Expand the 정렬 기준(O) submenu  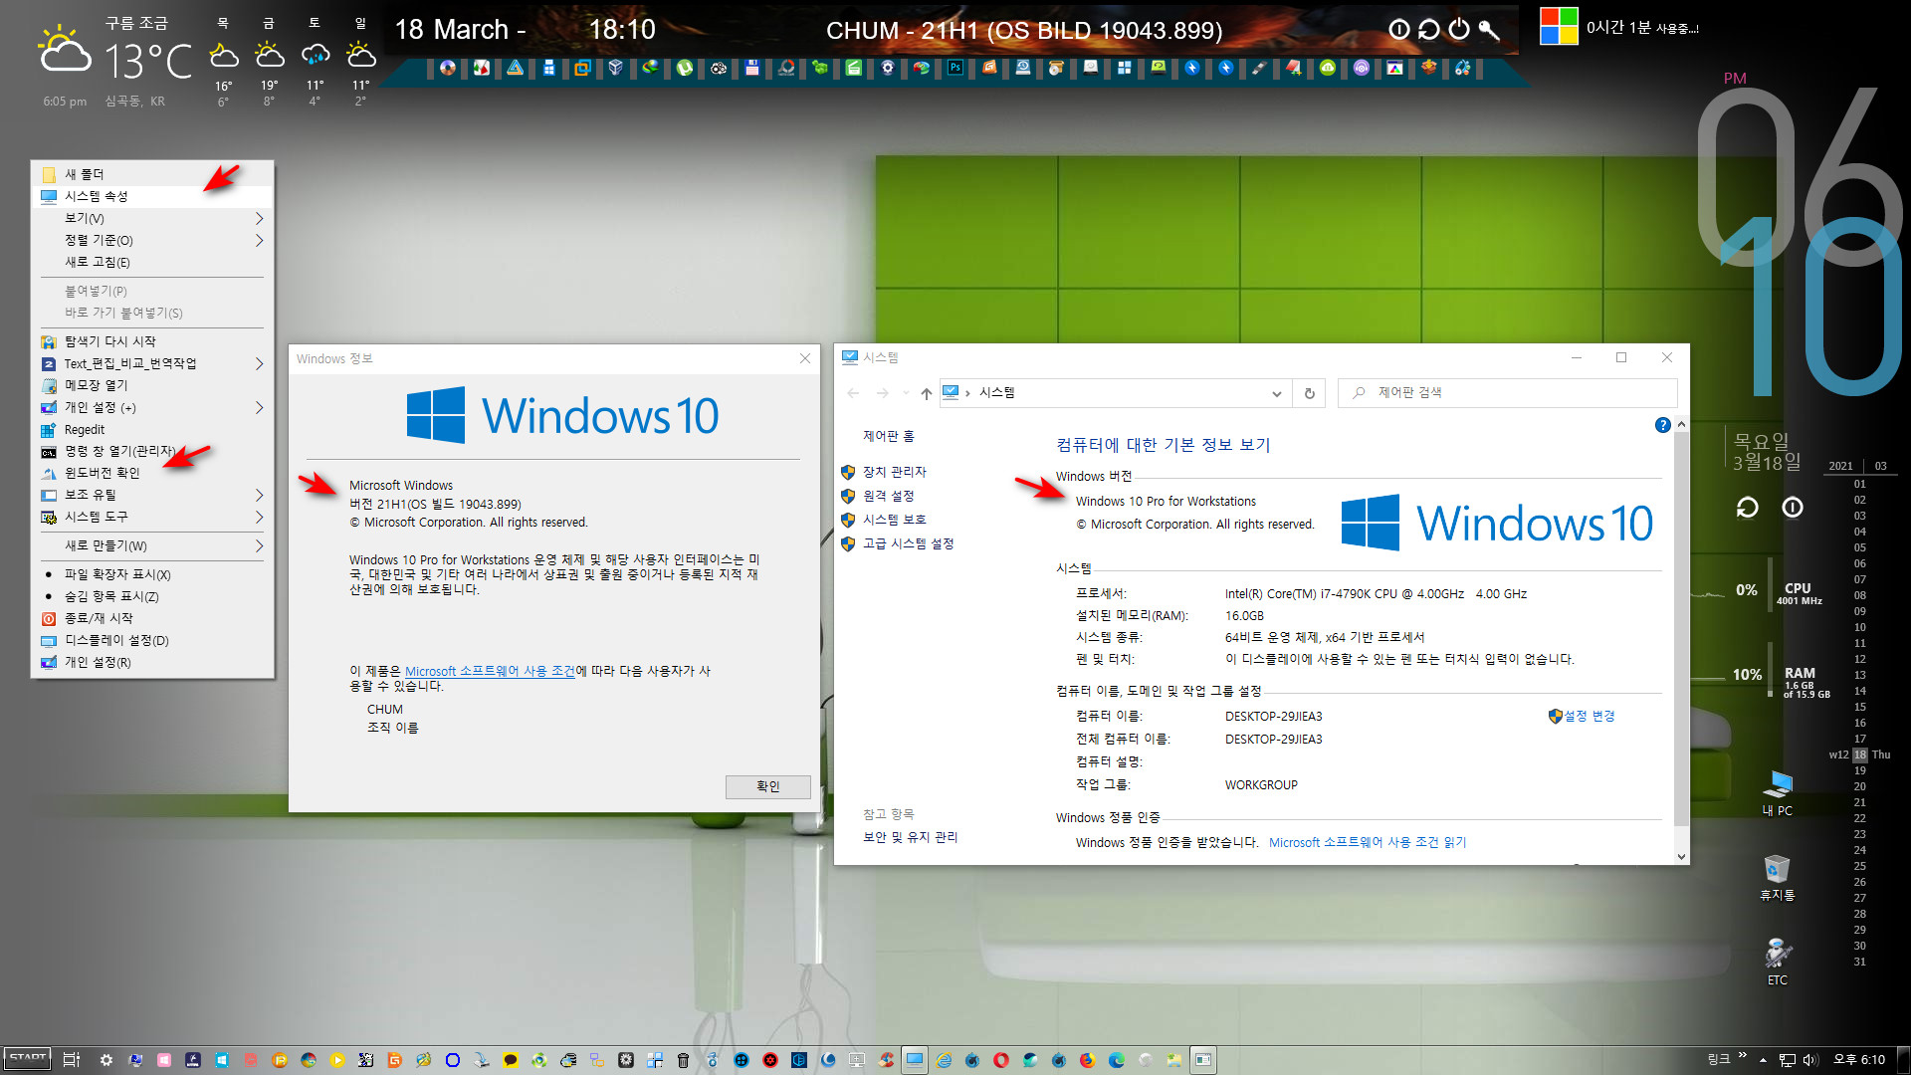click(x=152, y=240)
